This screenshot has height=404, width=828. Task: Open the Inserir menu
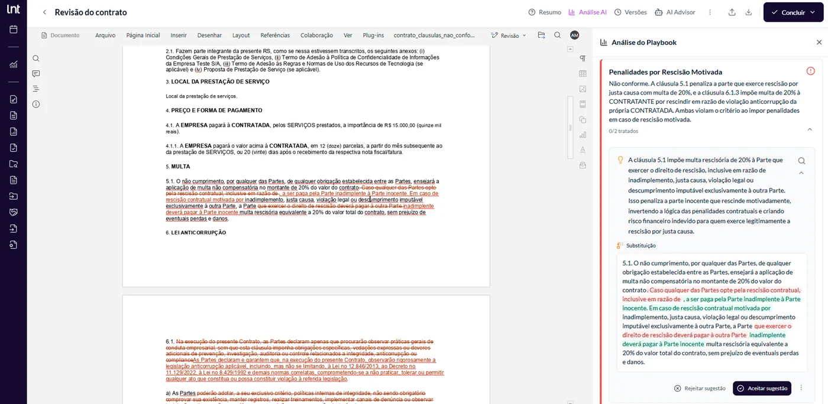(x=179, y=35)
